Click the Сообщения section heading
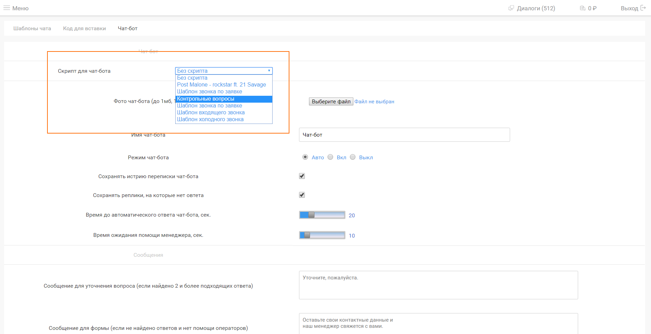651x334 pixels. 148,255
